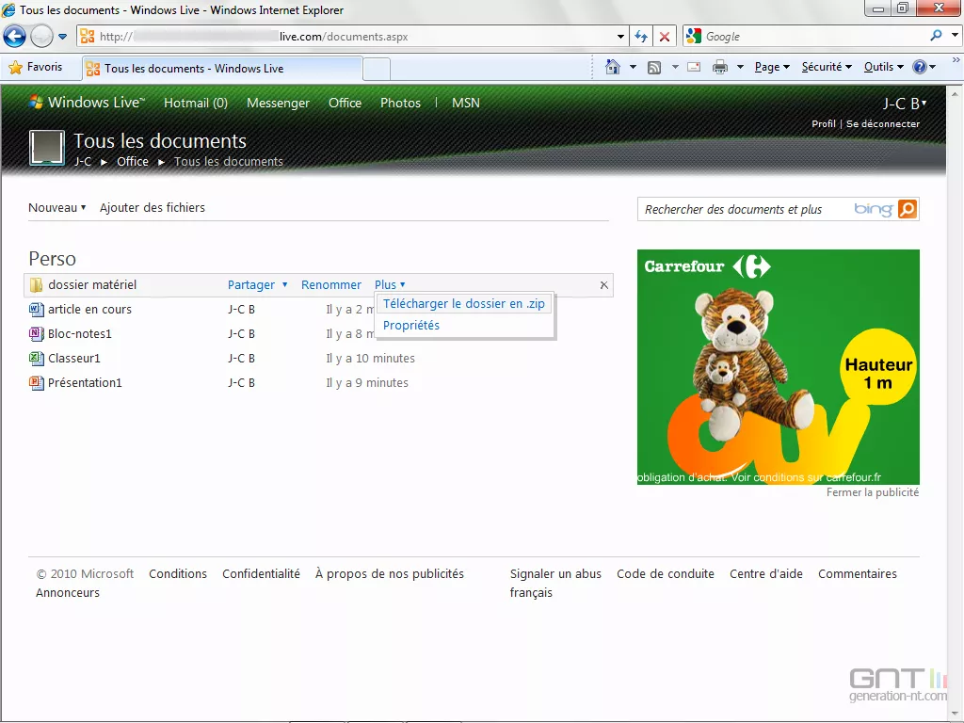Open the Partager dropdown
964x723 pixels.
pos(257,284)
